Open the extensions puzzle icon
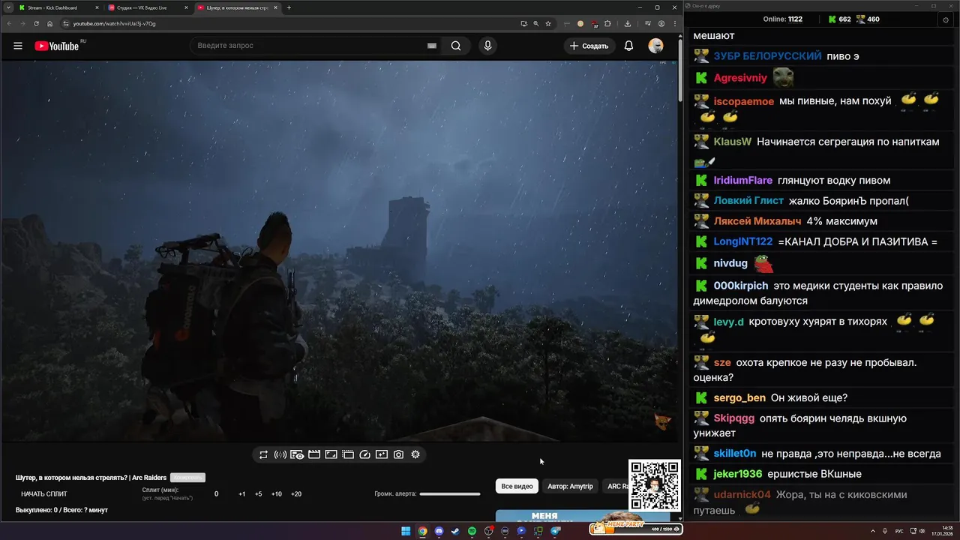Viewport: 960px width, 540px height. coord(607,23)
